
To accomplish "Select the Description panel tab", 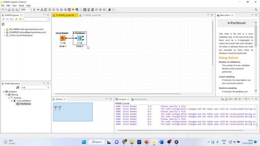I will pos(225,15).
